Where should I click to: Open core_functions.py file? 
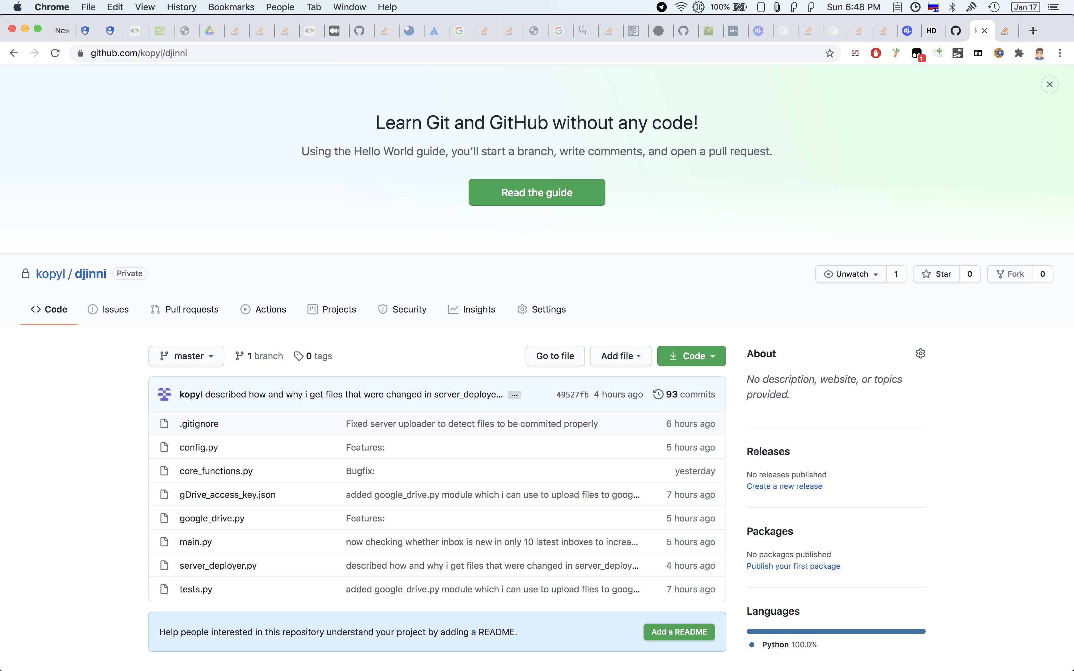[x=216, y=471]
